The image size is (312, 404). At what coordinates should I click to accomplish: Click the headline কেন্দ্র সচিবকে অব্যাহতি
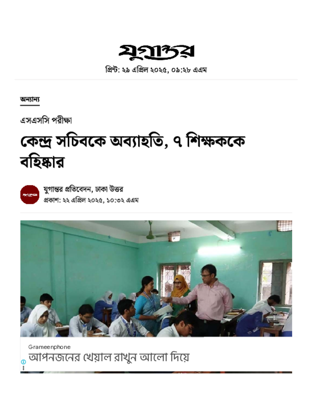pyautogui.click(x=94, y=141)
